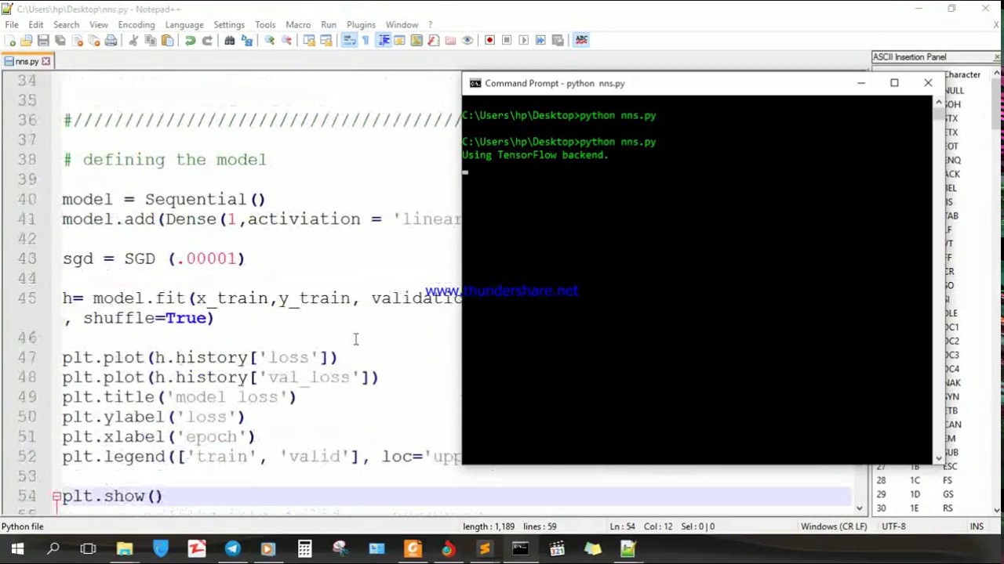Click the Open file toolbar icon
The height and width of the screenshot is (564, 1004).
click(26, 40)
